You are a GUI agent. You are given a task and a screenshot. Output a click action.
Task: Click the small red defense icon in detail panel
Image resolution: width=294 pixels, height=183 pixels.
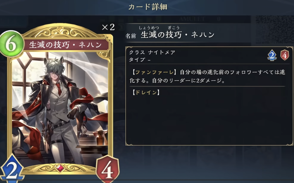click(x=285, y=55)
